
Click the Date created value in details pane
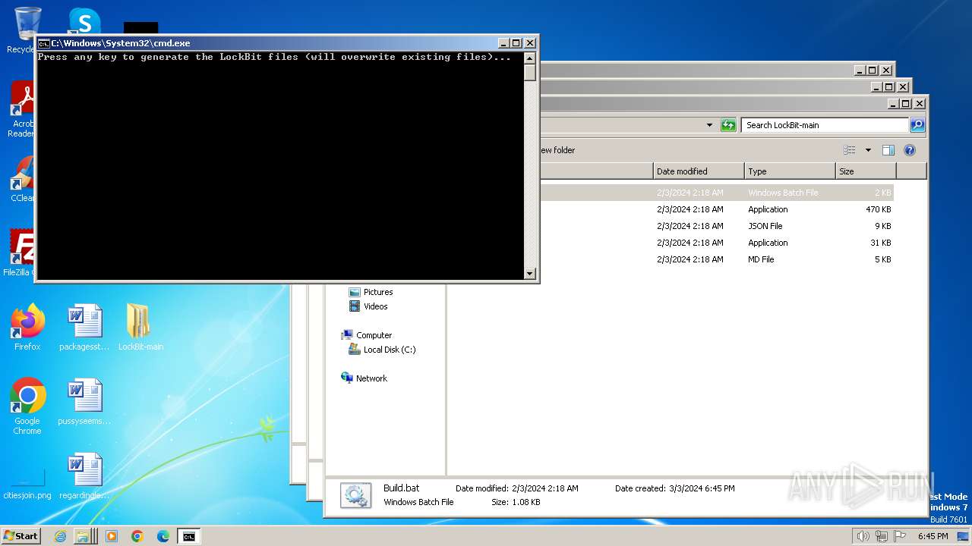701,488
